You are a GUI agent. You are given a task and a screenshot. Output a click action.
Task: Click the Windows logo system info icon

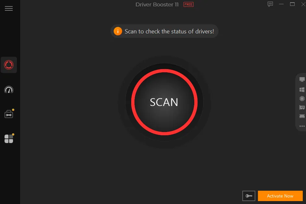[x=302, y=90]
